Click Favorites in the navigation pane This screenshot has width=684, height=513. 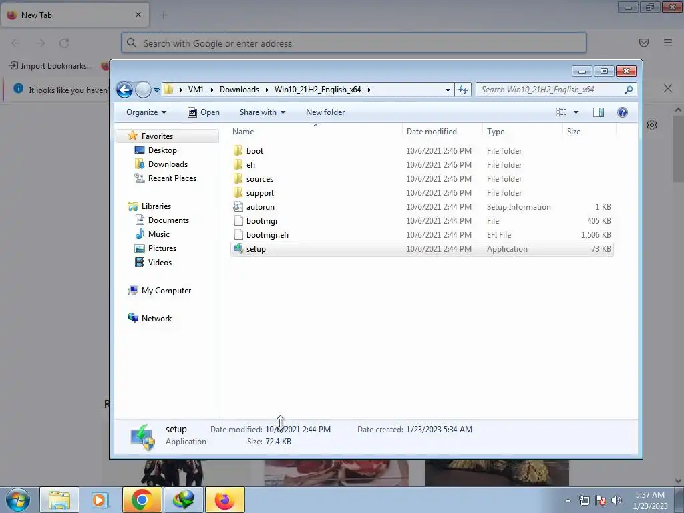click(x=157, y=136)
